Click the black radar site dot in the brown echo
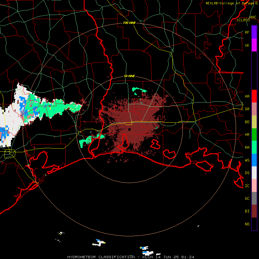Viewport: 259px width, 259px height. coord(129,129)
